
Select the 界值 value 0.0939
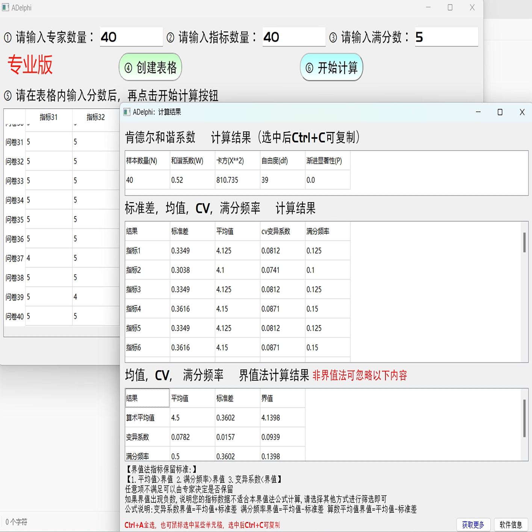283,437
